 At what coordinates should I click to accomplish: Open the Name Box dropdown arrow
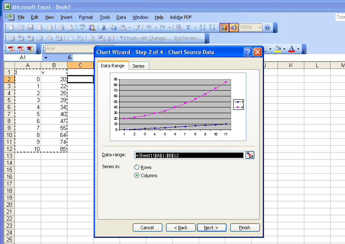point(46,58)
